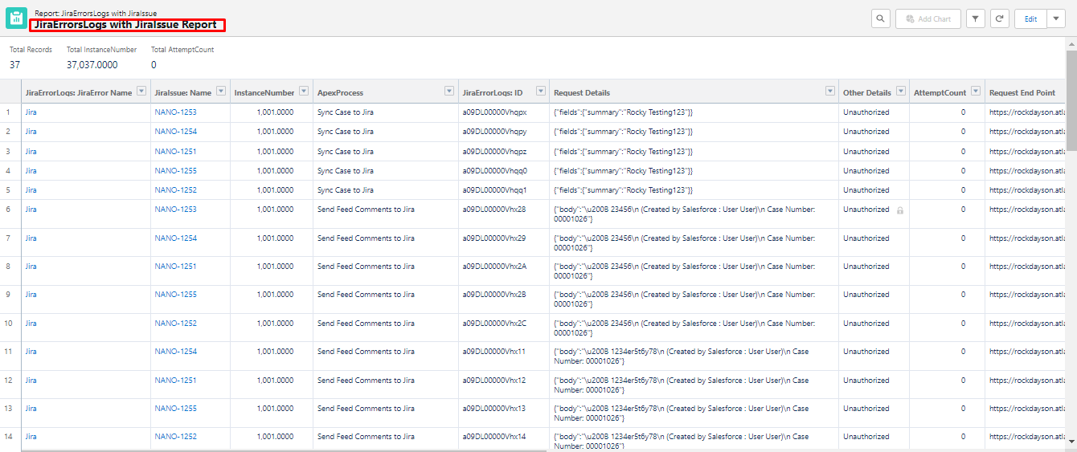This screenshot has width=1077, height=452.
Task: Open NANO-1251 link in row 3
Action: click(x=175, y=152)
